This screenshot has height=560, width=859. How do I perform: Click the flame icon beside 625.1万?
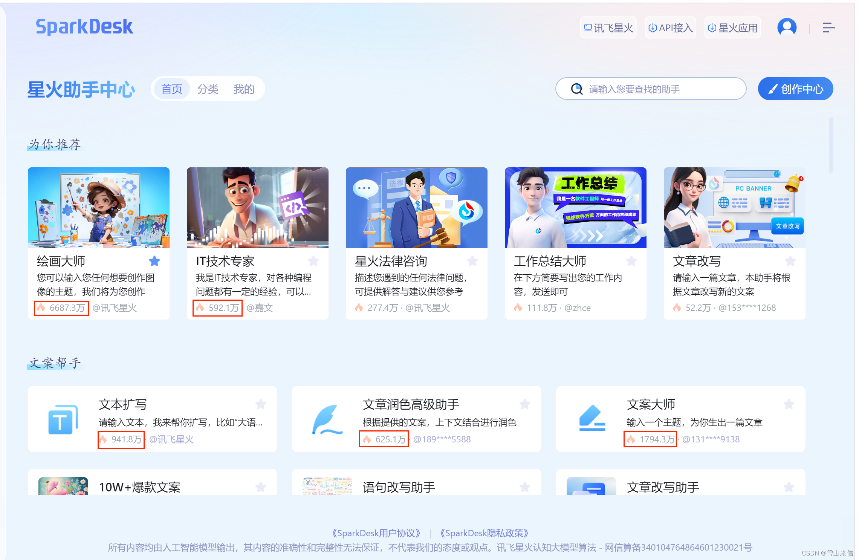[367, 439]
